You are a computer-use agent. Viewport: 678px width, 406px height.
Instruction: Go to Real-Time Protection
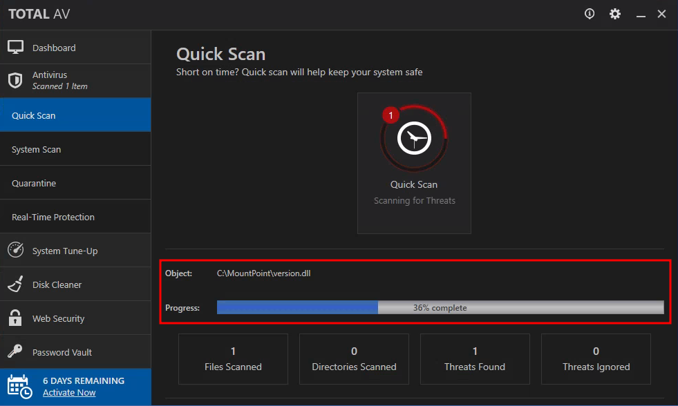tap(75, 216)
